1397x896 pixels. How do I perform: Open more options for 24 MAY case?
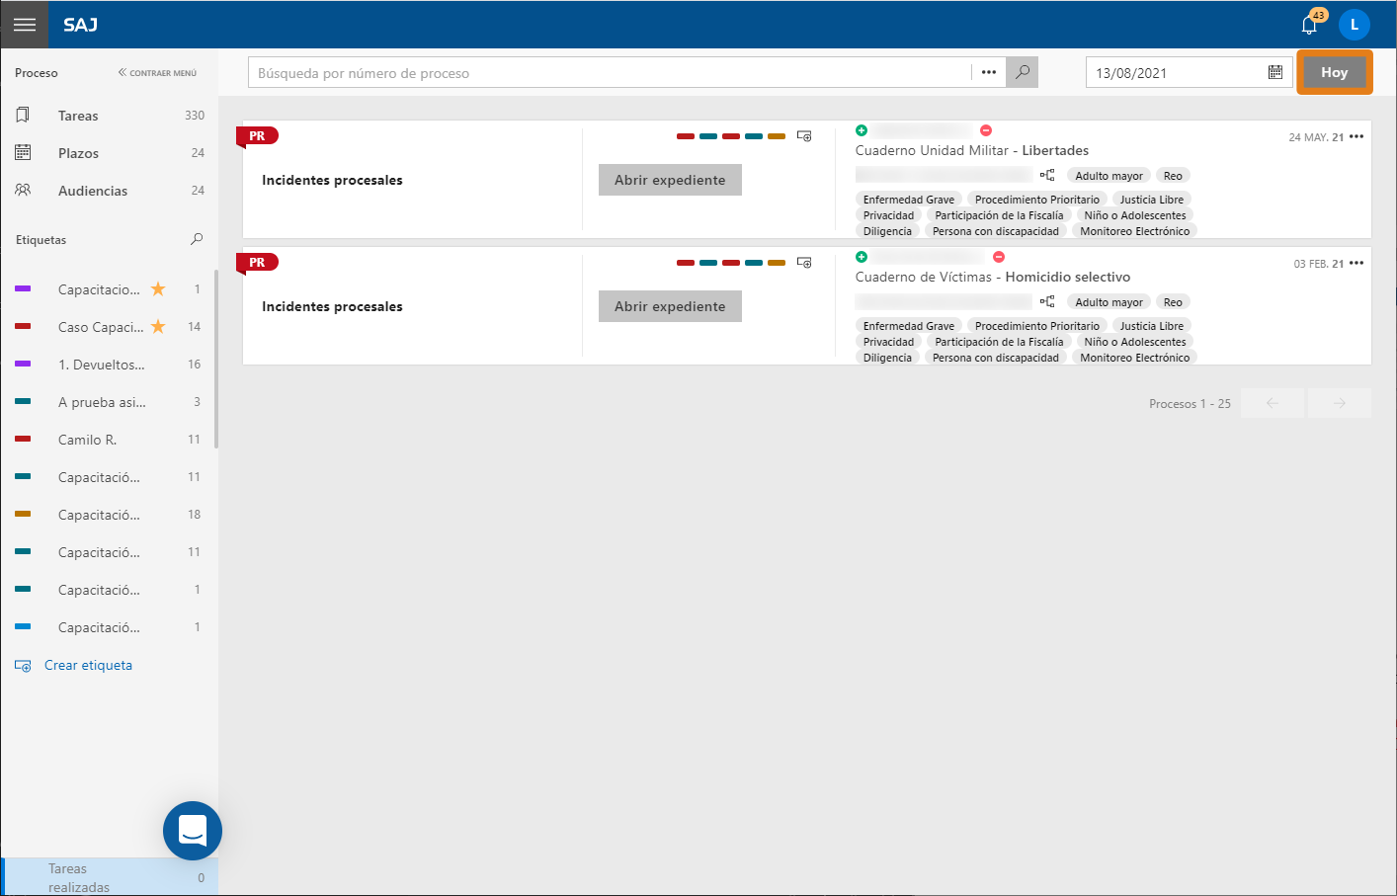[1356, 137]
